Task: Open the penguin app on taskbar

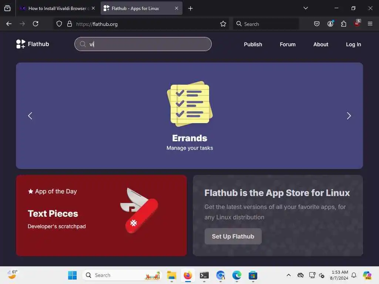Action: coord(221,275)
